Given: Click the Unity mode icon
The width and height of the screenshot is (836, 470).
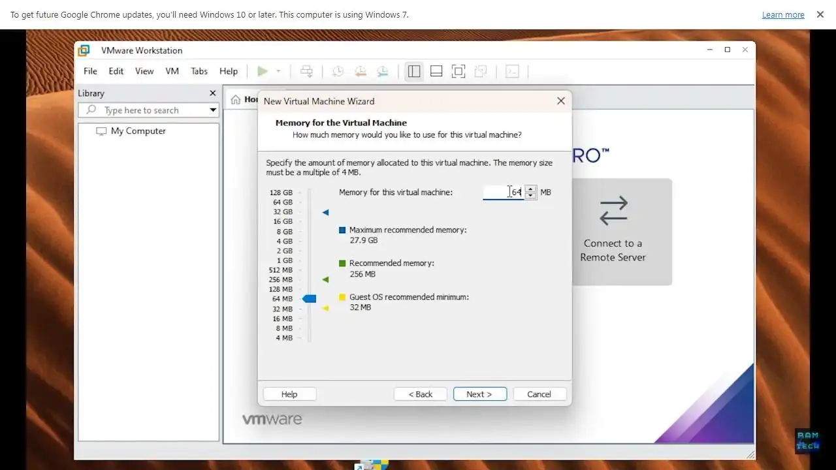Looking at the screenshot, I should [481, 71].
